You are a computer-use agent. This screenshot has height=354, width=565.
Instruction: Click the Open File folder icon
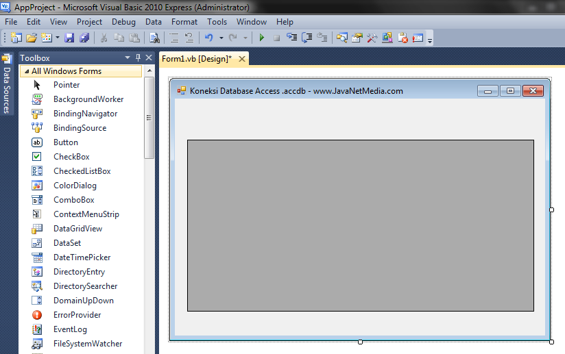tap(32, 38)
